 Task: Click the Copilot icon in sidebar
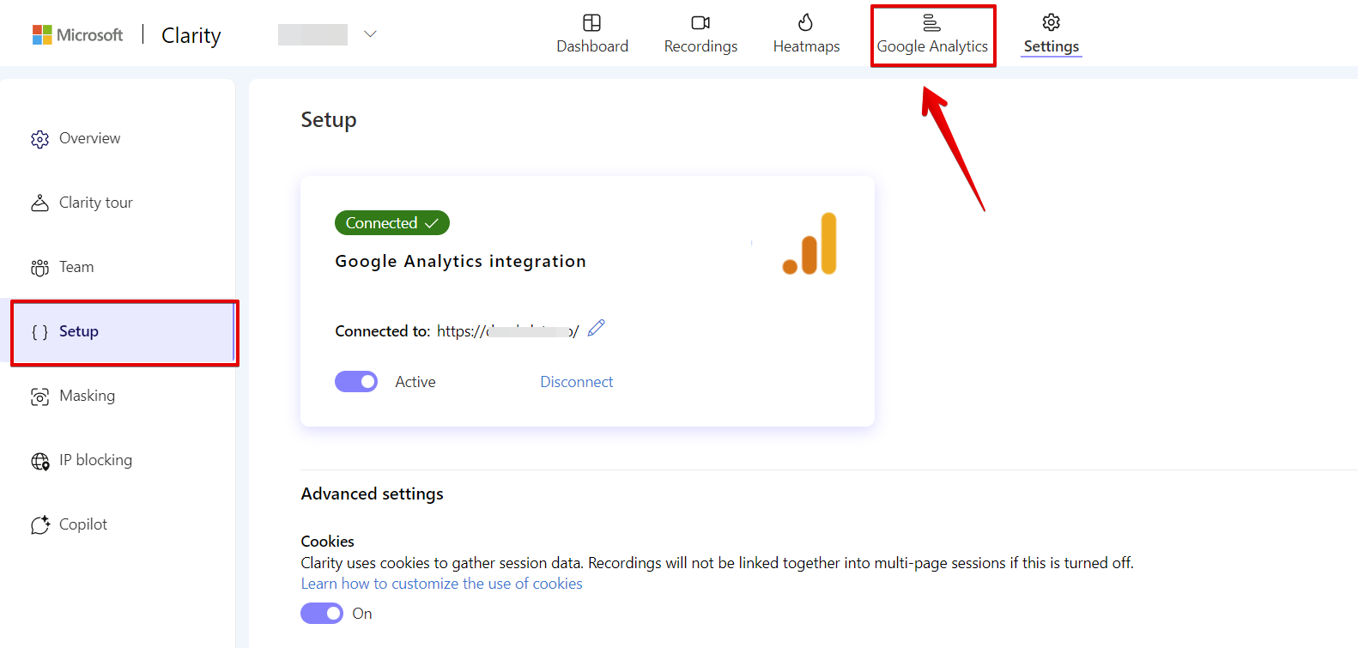[40, 525]
